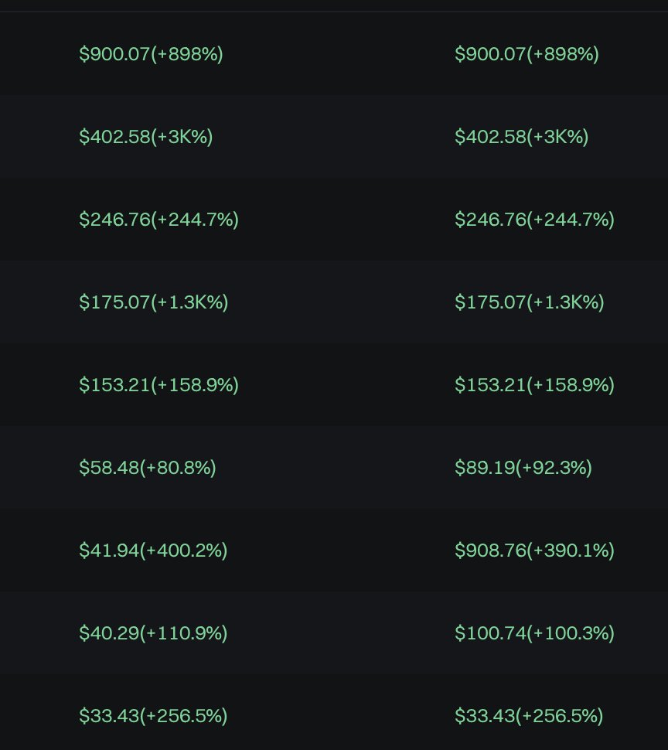This screenshot has width=668, height=750.
Task: Click the $908.76(+390.1%) entry
Action: click(534, 550)
